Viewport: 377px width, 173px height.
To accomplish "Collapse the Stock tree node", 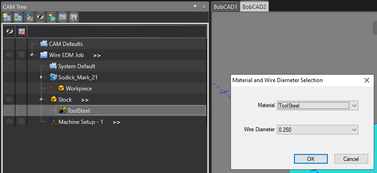I will point(41,99).
